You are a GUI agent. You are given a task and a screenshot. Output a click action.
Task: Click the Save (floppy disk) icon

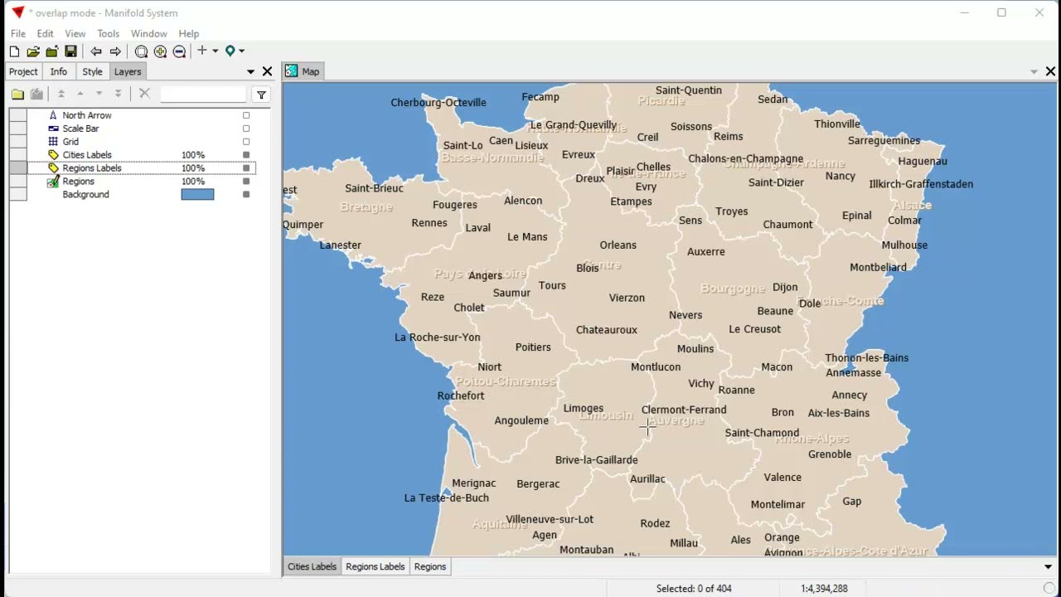(x=70, y=51)
